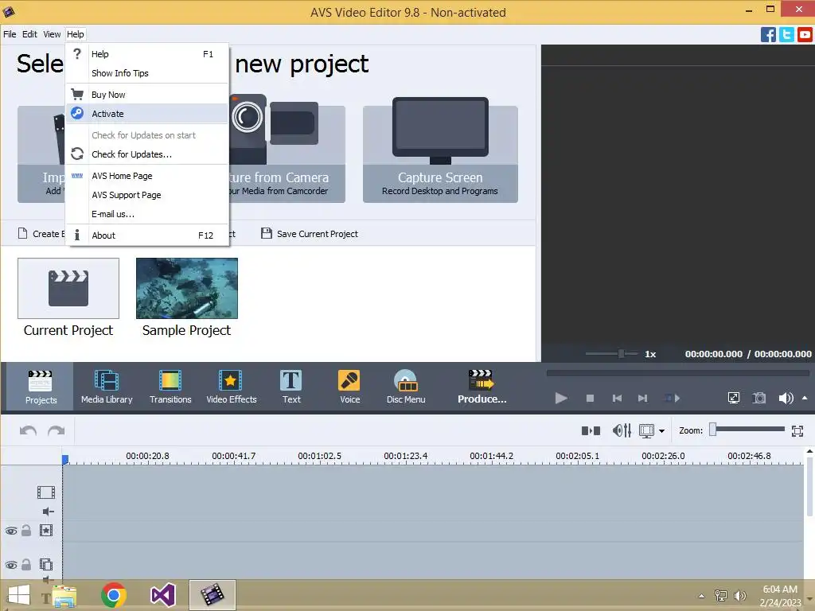Open the Media Library

click(x=107, y=387)
